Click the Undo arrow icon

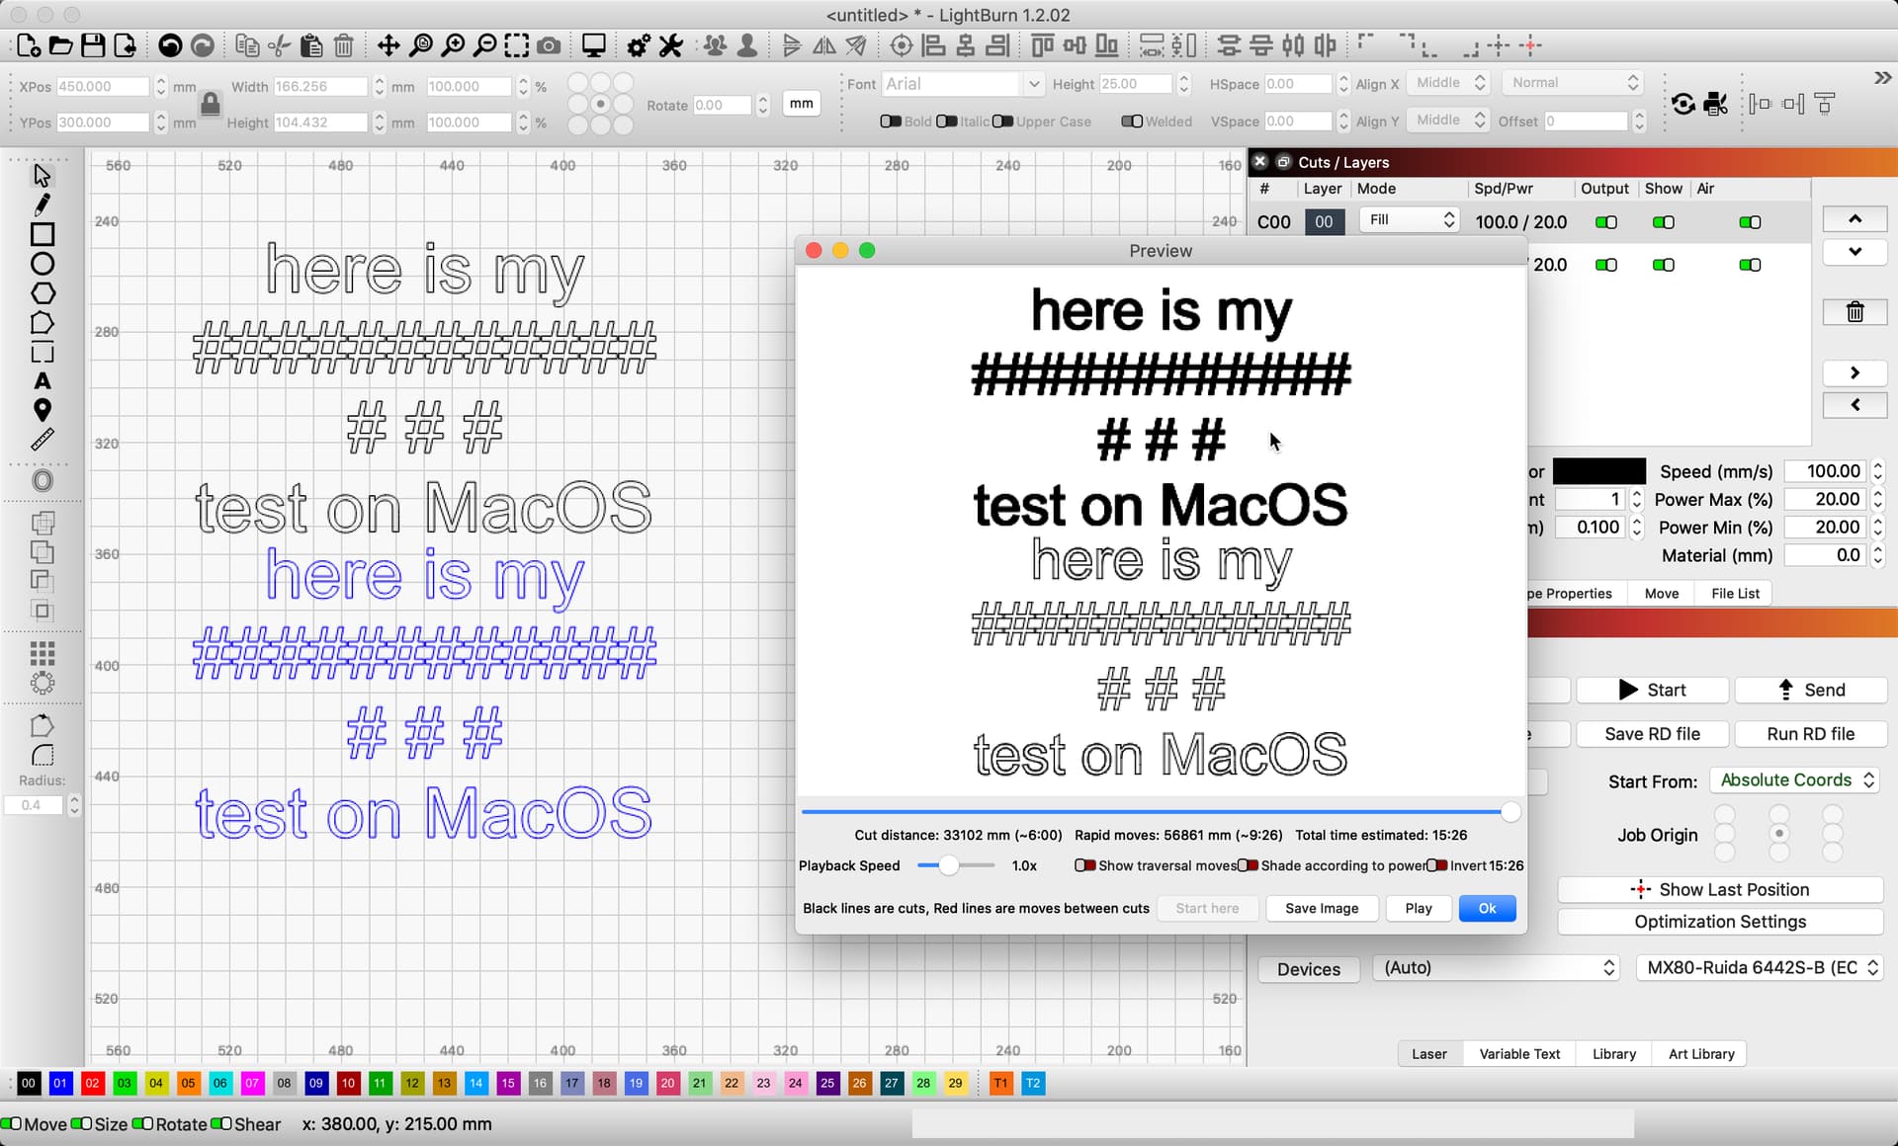(170, 45)
